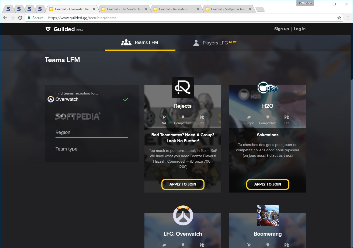
Task: Click the Log in link
Action: [300, 29]
